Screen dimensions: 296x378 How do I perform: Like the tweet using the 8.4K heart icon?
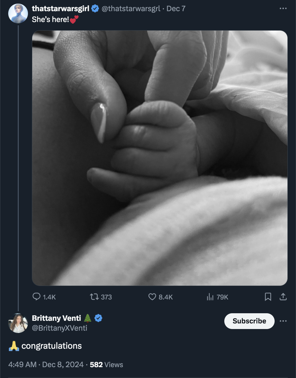click(x=152, y=297)
